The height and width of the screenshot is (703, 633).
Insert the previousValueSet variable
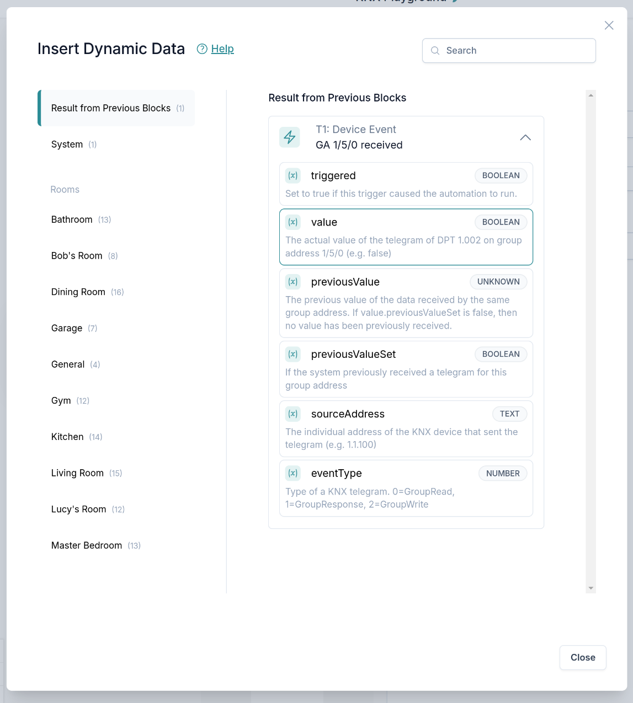point(406,369)
